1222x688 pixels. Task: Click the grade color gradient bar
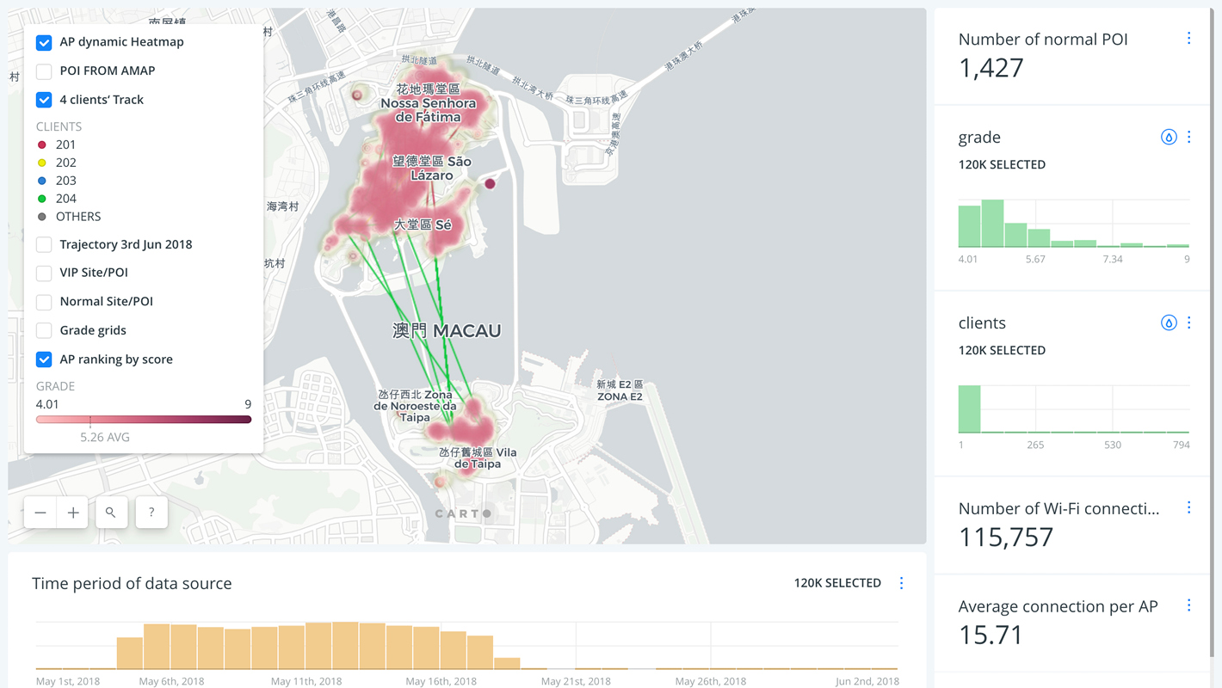tap(144, 420)
